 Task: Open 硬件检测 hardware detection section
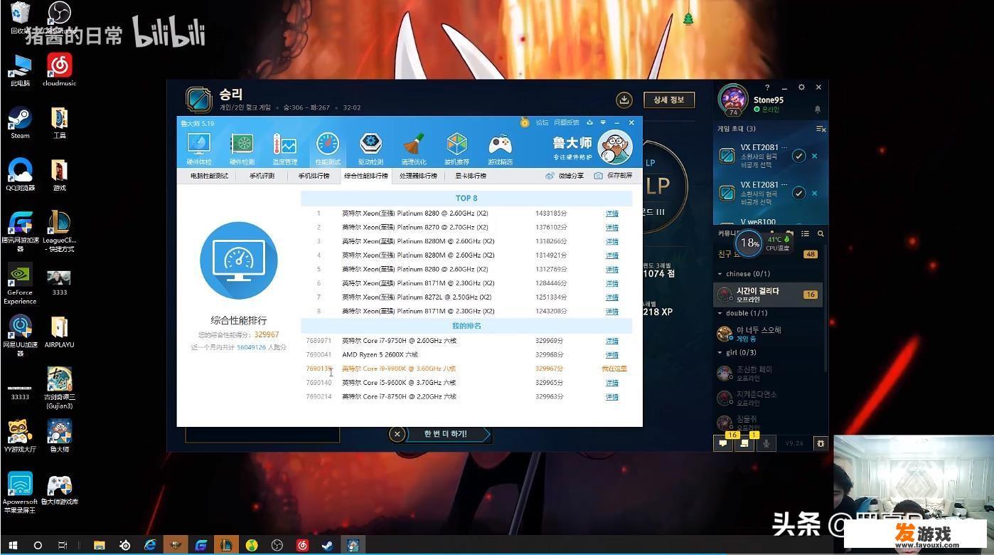click(x=242, y=149)
